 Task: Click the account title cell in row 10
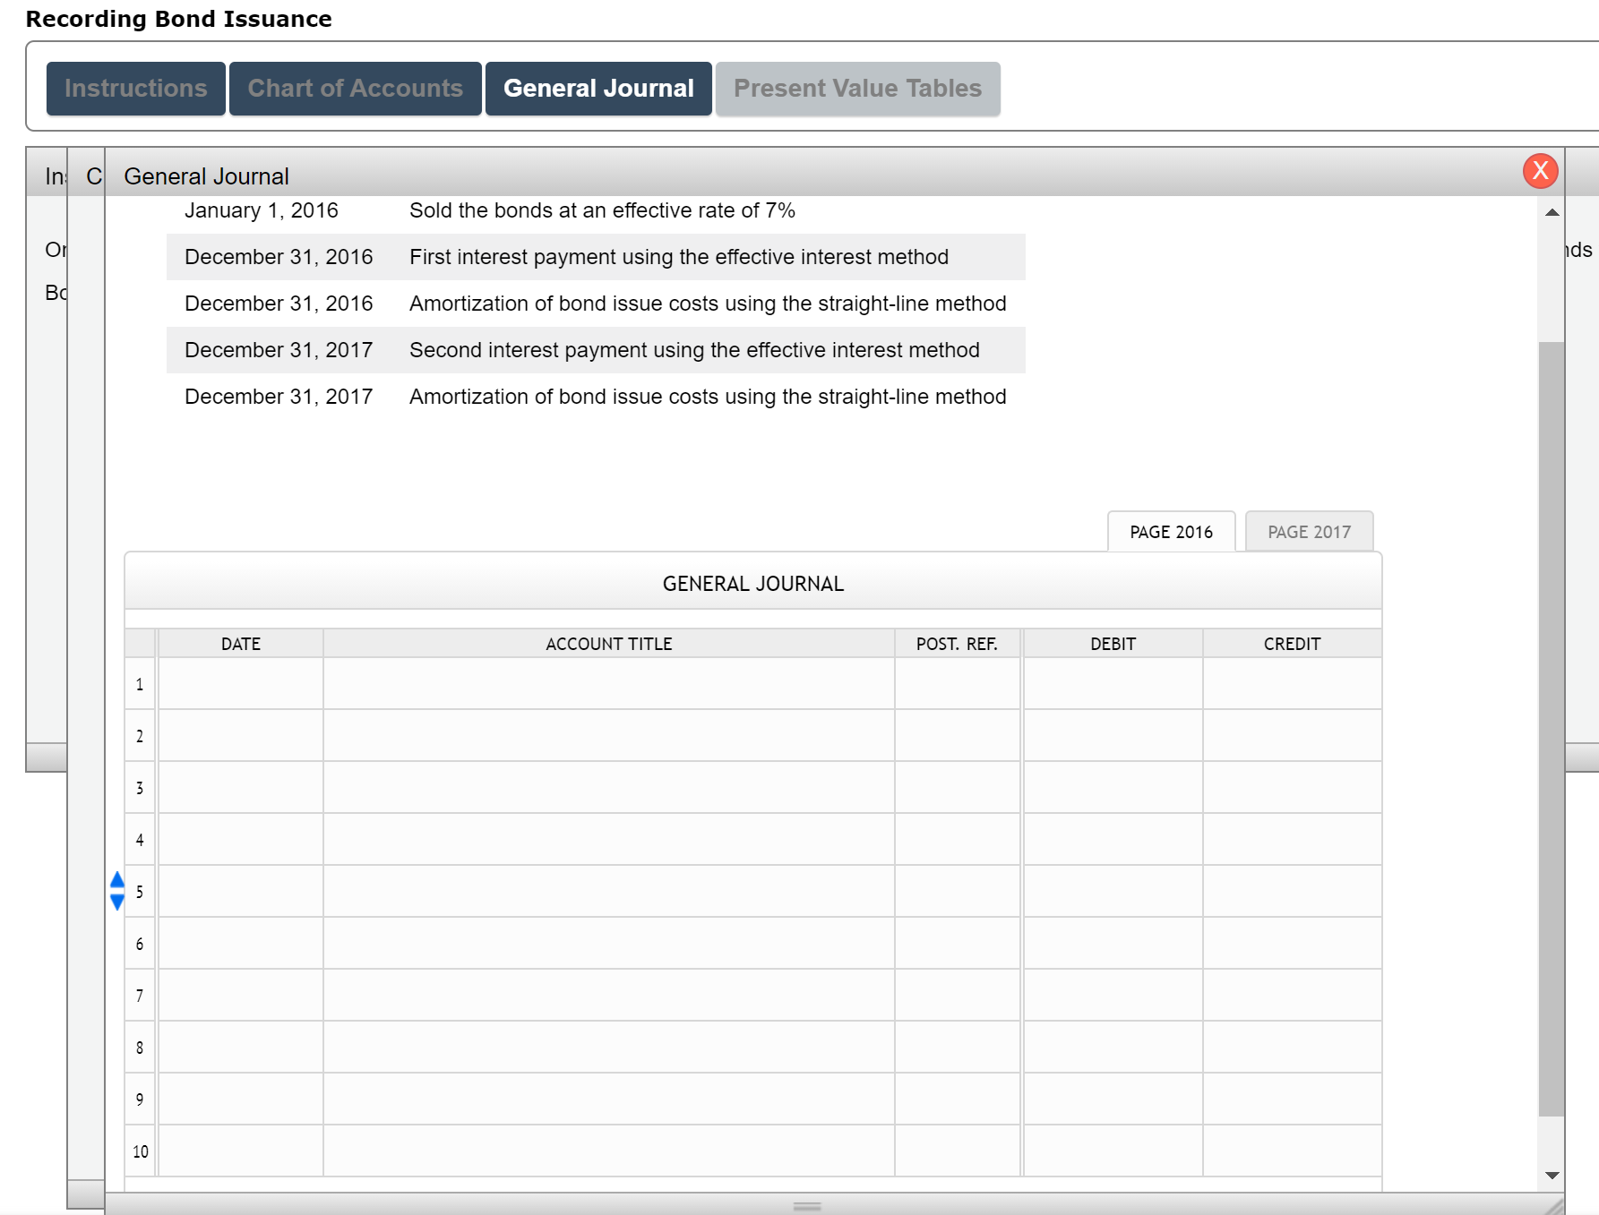609,1151
